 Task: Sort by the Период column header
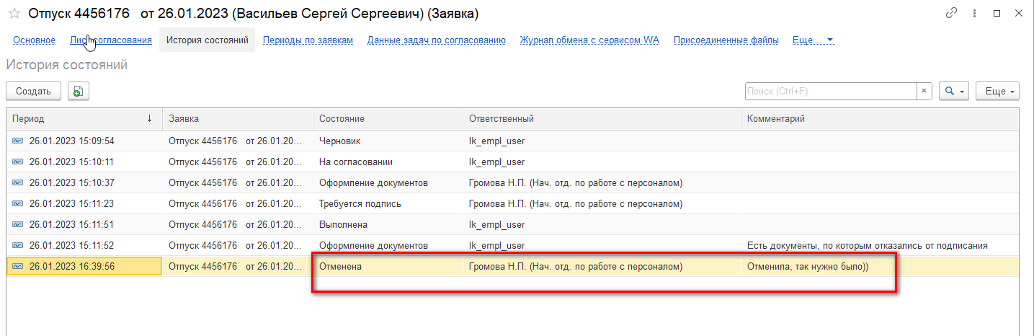84,119
